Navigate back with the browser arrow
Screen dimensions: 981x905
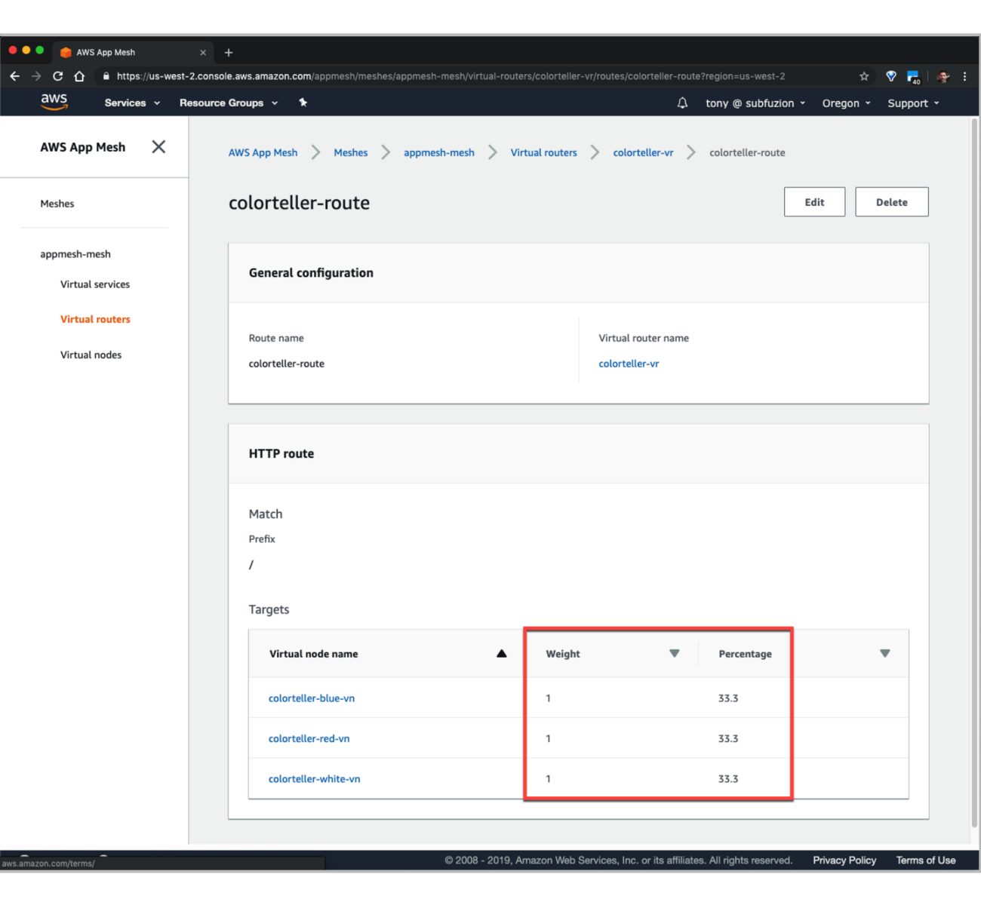click(x=14, y=76)
